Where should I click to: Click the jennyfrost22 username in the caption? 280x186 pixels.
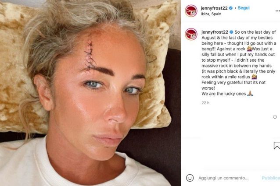(x=215, y=32)
